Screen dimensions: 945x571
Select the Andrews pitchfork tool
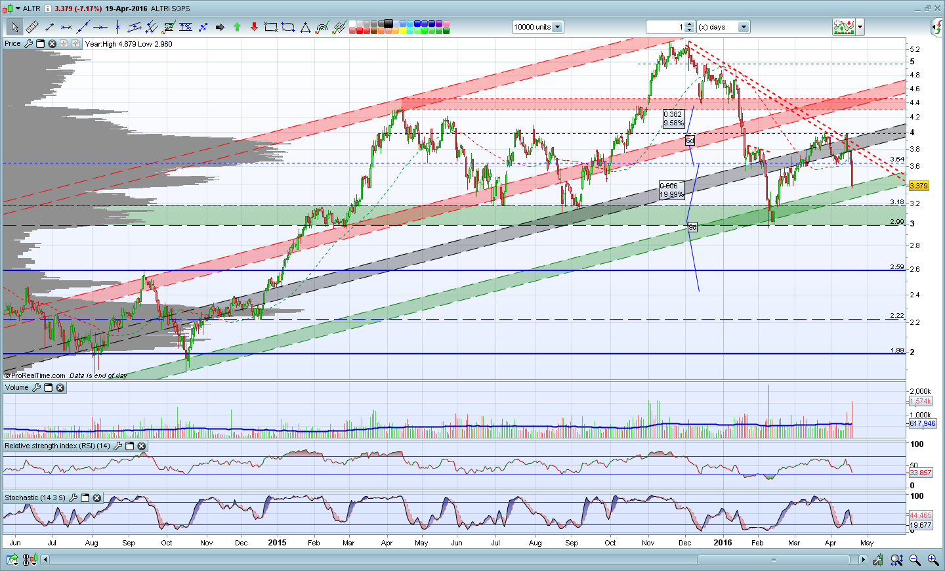[152, 27]
